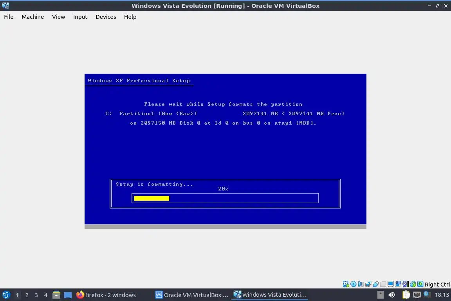Click the optical drive status icon

click(x=353, y=284)
